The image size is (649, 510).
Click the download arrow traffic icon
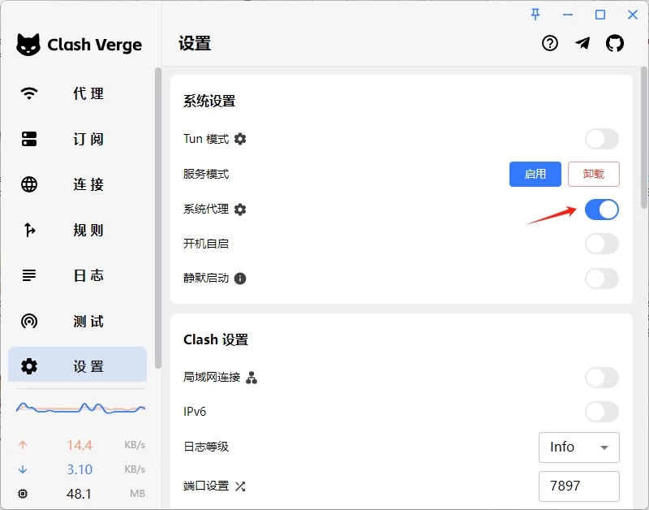23,469
